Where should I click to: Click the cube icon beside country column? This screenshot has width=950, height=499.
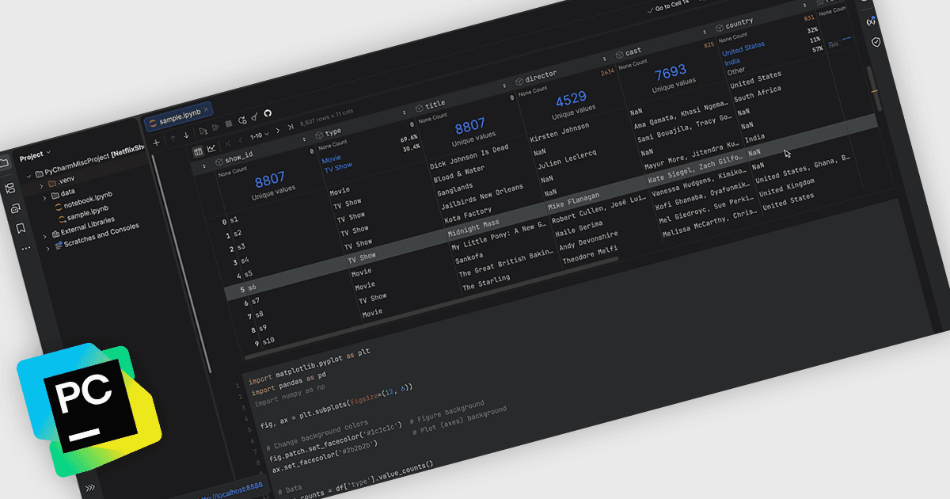click(x=719, y=27)
